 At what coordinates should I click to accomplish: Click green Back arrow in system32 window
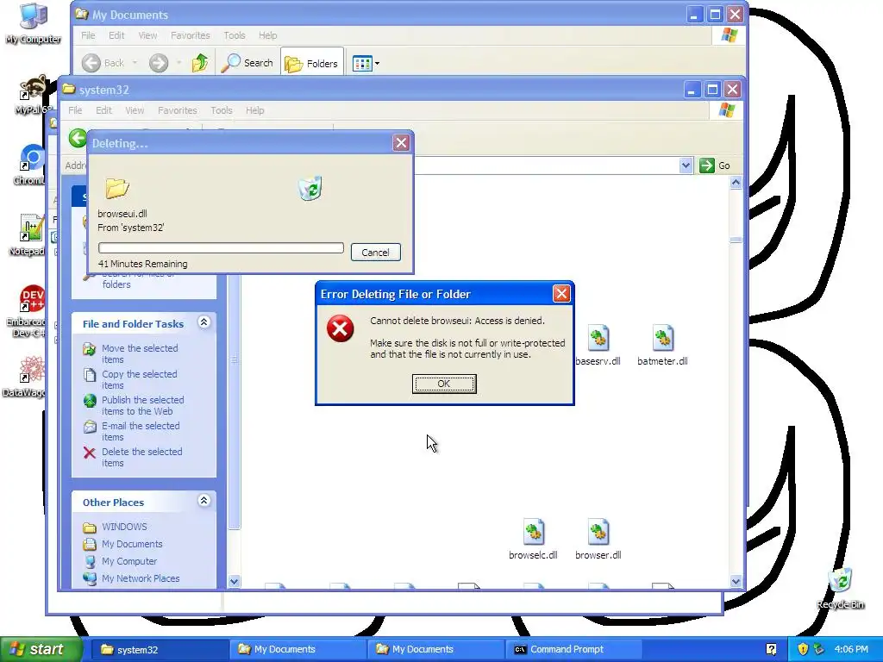[x=78, y=138]
